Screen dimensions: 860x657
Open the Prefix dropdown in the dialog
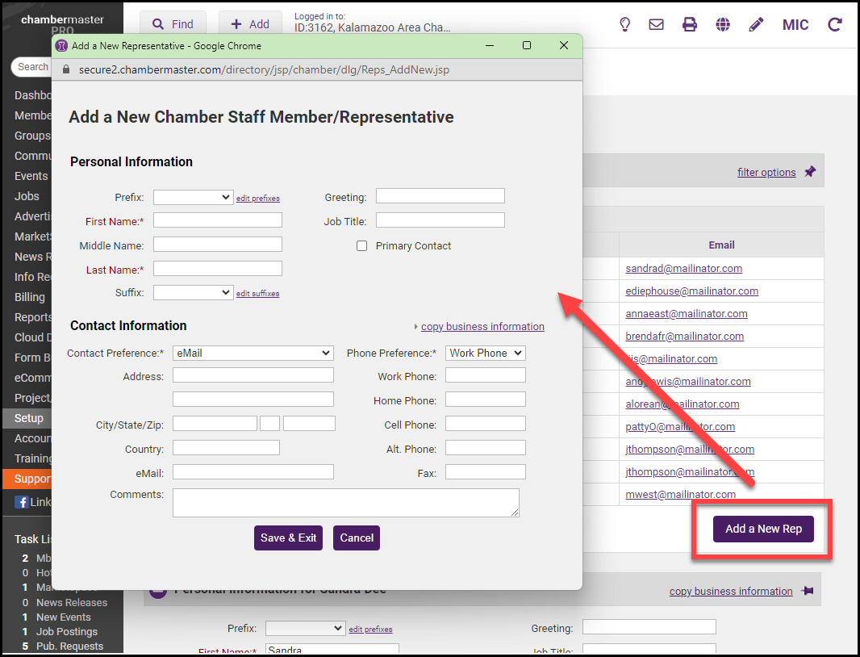(193, 197)
